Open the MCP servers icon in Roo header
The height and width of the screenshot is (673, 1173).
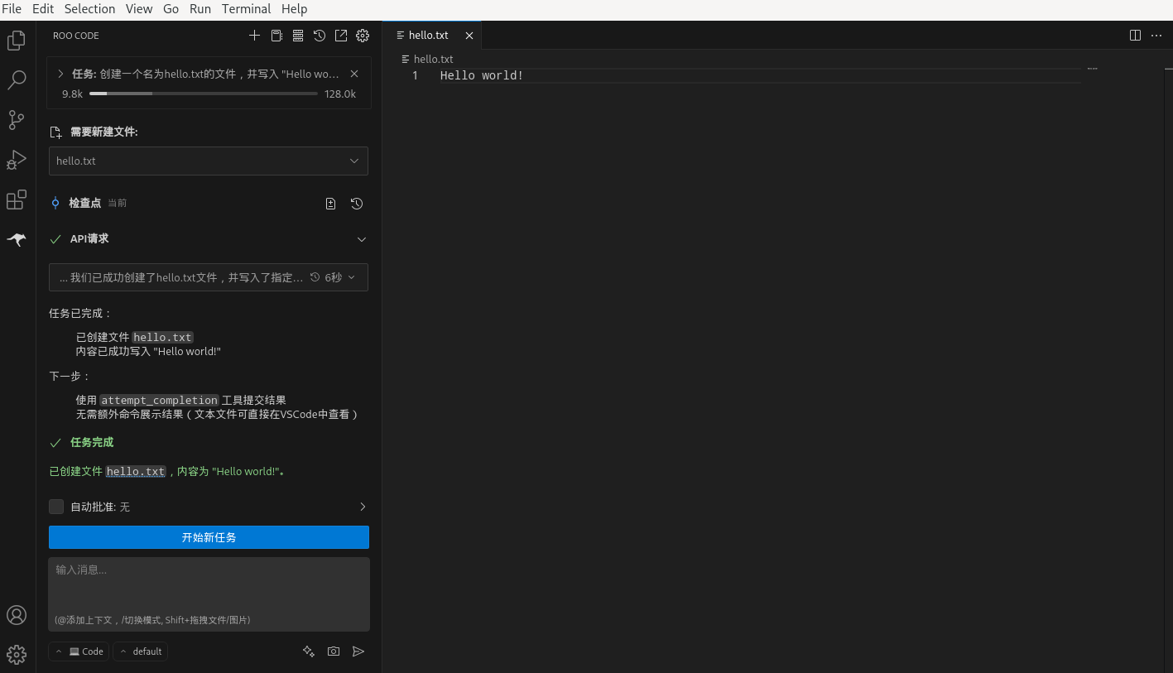(298, 36)
